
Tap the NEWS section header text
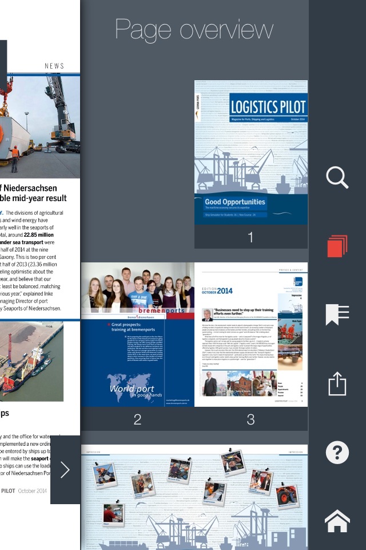[x=54, y=66]
